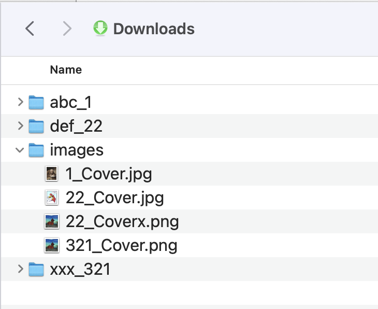Select the abc_1 folder icon

point(36,102)
